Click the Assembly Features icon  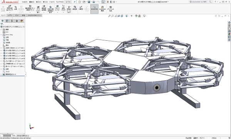(57, 6)
